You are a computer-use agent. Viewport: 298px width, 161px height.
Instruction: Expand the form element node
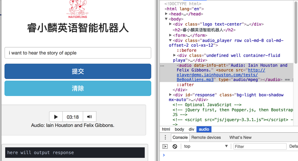tap(171, 35)
